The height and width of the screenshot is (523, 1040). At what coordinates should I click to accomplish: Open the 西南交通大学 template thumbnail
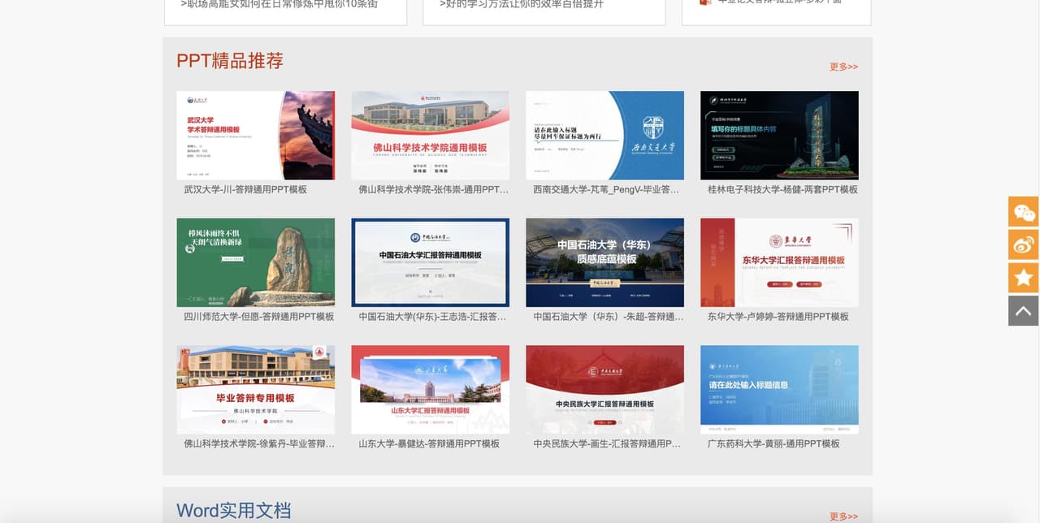[605, 135]
